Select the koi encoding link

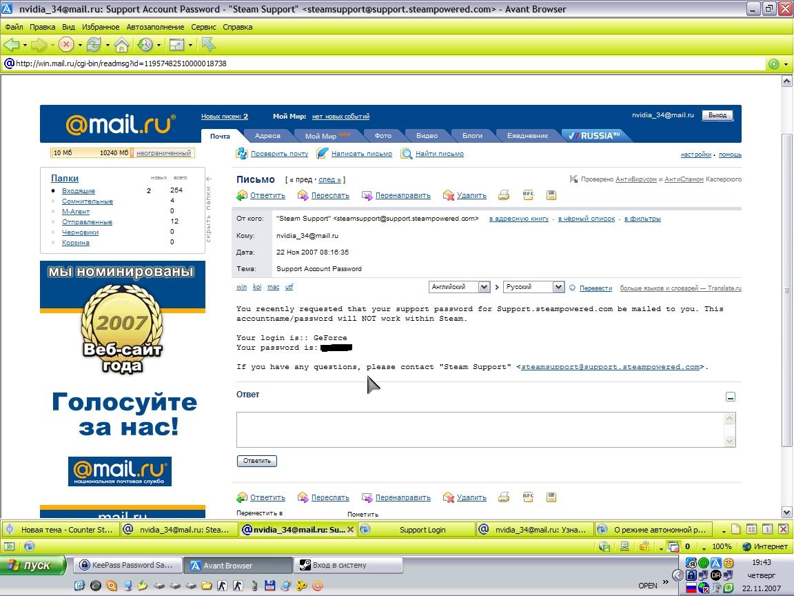click(257, 287)
